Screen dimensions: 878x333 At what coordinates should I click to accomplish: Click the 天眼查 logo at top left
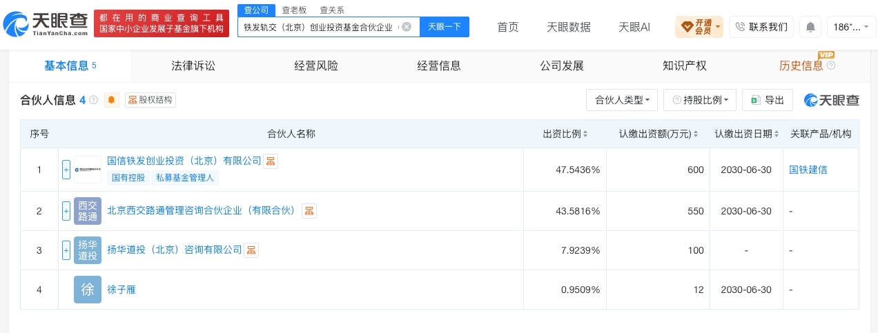46,27
